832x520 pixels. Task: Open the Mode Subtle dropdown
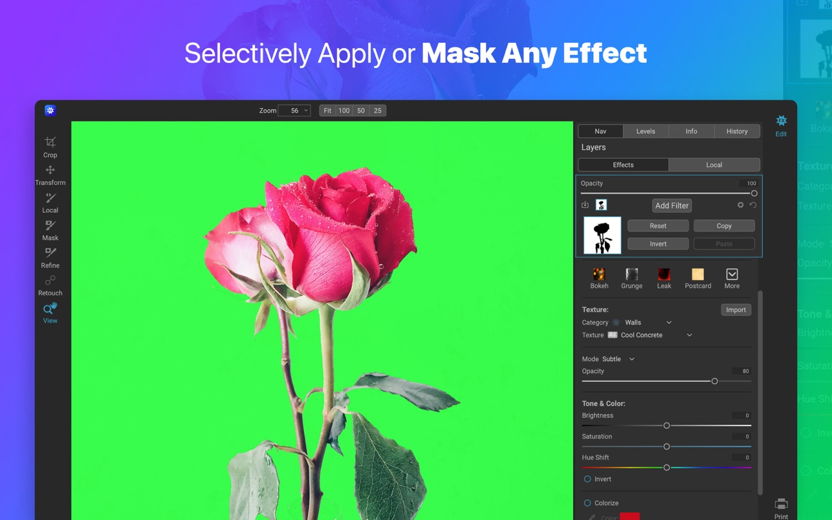619,359
